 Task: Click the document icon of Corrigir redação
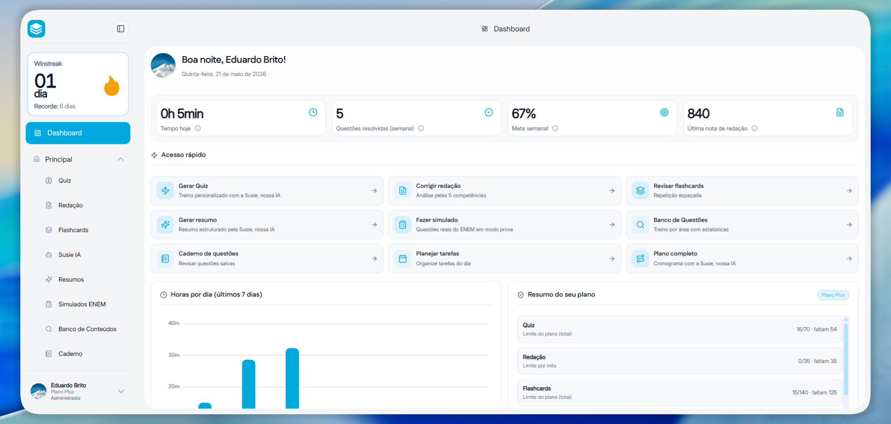403,191
